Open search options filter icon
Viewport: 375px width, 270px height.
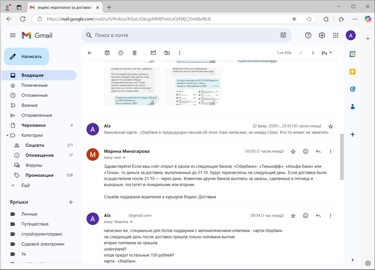click(283, 35)
